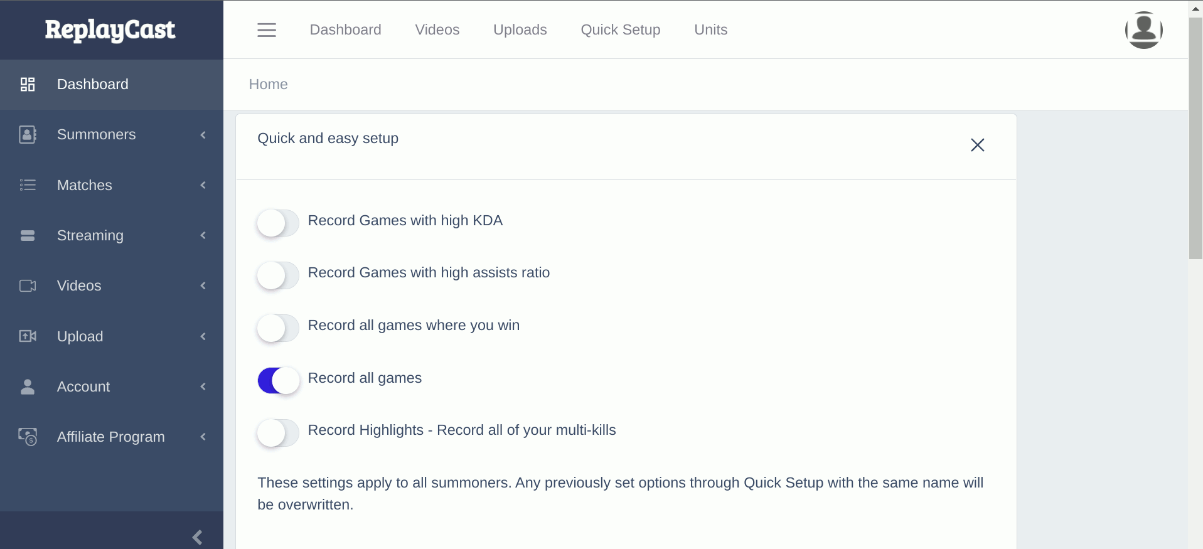Disable the Record all games toggle
1203x549 pixels.
[x=278, y=380]
